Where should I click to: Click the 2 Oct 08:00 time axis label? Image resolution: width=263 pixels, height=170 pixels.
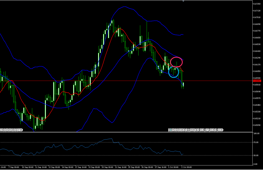click(x=186, y=167)
